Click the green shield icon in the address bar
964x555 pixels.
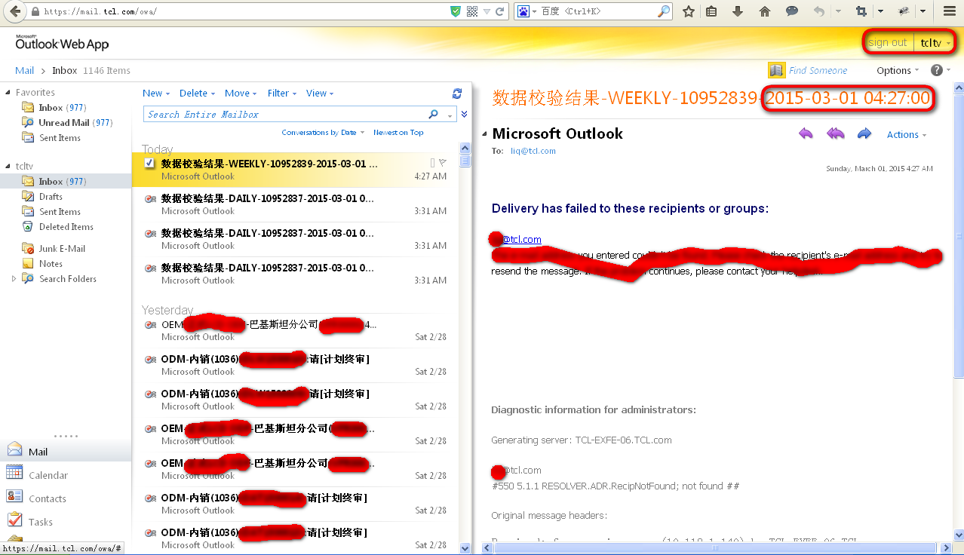point(455,11)
